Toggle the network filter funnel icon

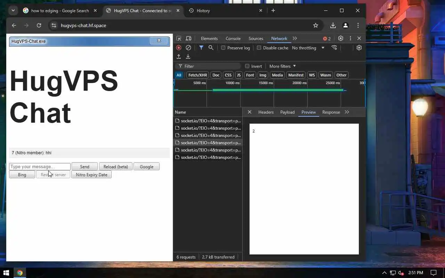click(201, 48)
